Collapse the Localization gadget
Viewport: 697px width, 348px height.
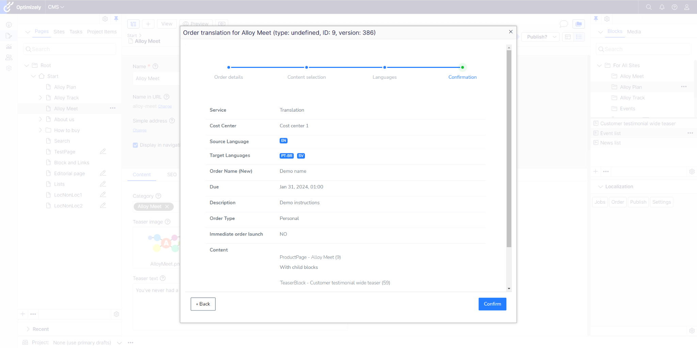click(x=601, y=186)
